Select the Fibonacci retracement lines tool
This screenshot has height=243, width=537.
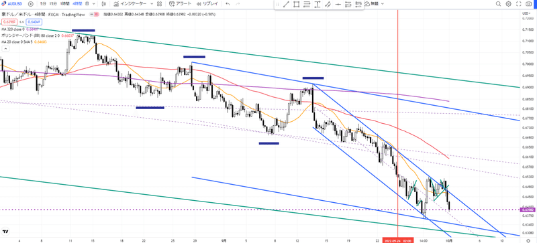coord(307,5)
